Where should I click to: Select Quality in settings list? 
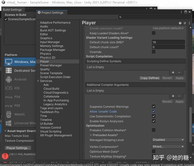(x=45, y=69)
